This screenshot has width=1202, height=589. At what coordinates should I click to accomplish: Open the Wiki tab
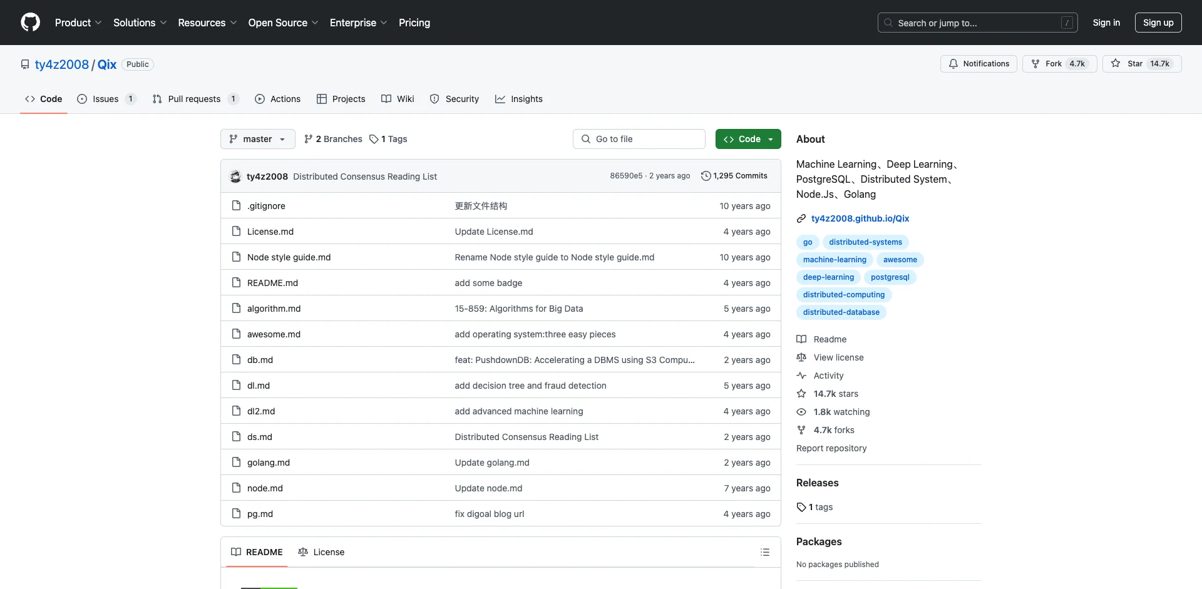tap(398, 99)
